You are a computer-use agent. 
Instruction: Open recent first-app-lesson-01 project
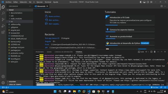pyautogui.click(x=52, y=38)
